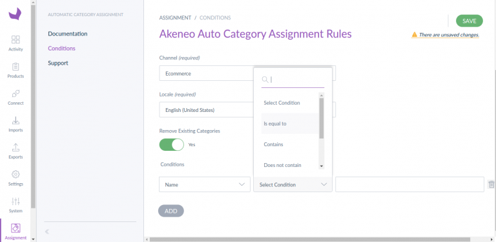
Task: Collapse the side panel with double chevron
Action: click(46, 232)
